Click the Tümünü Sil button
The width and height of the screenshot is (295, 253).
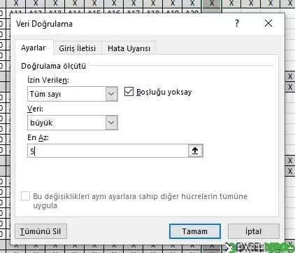tap(41, 231)
